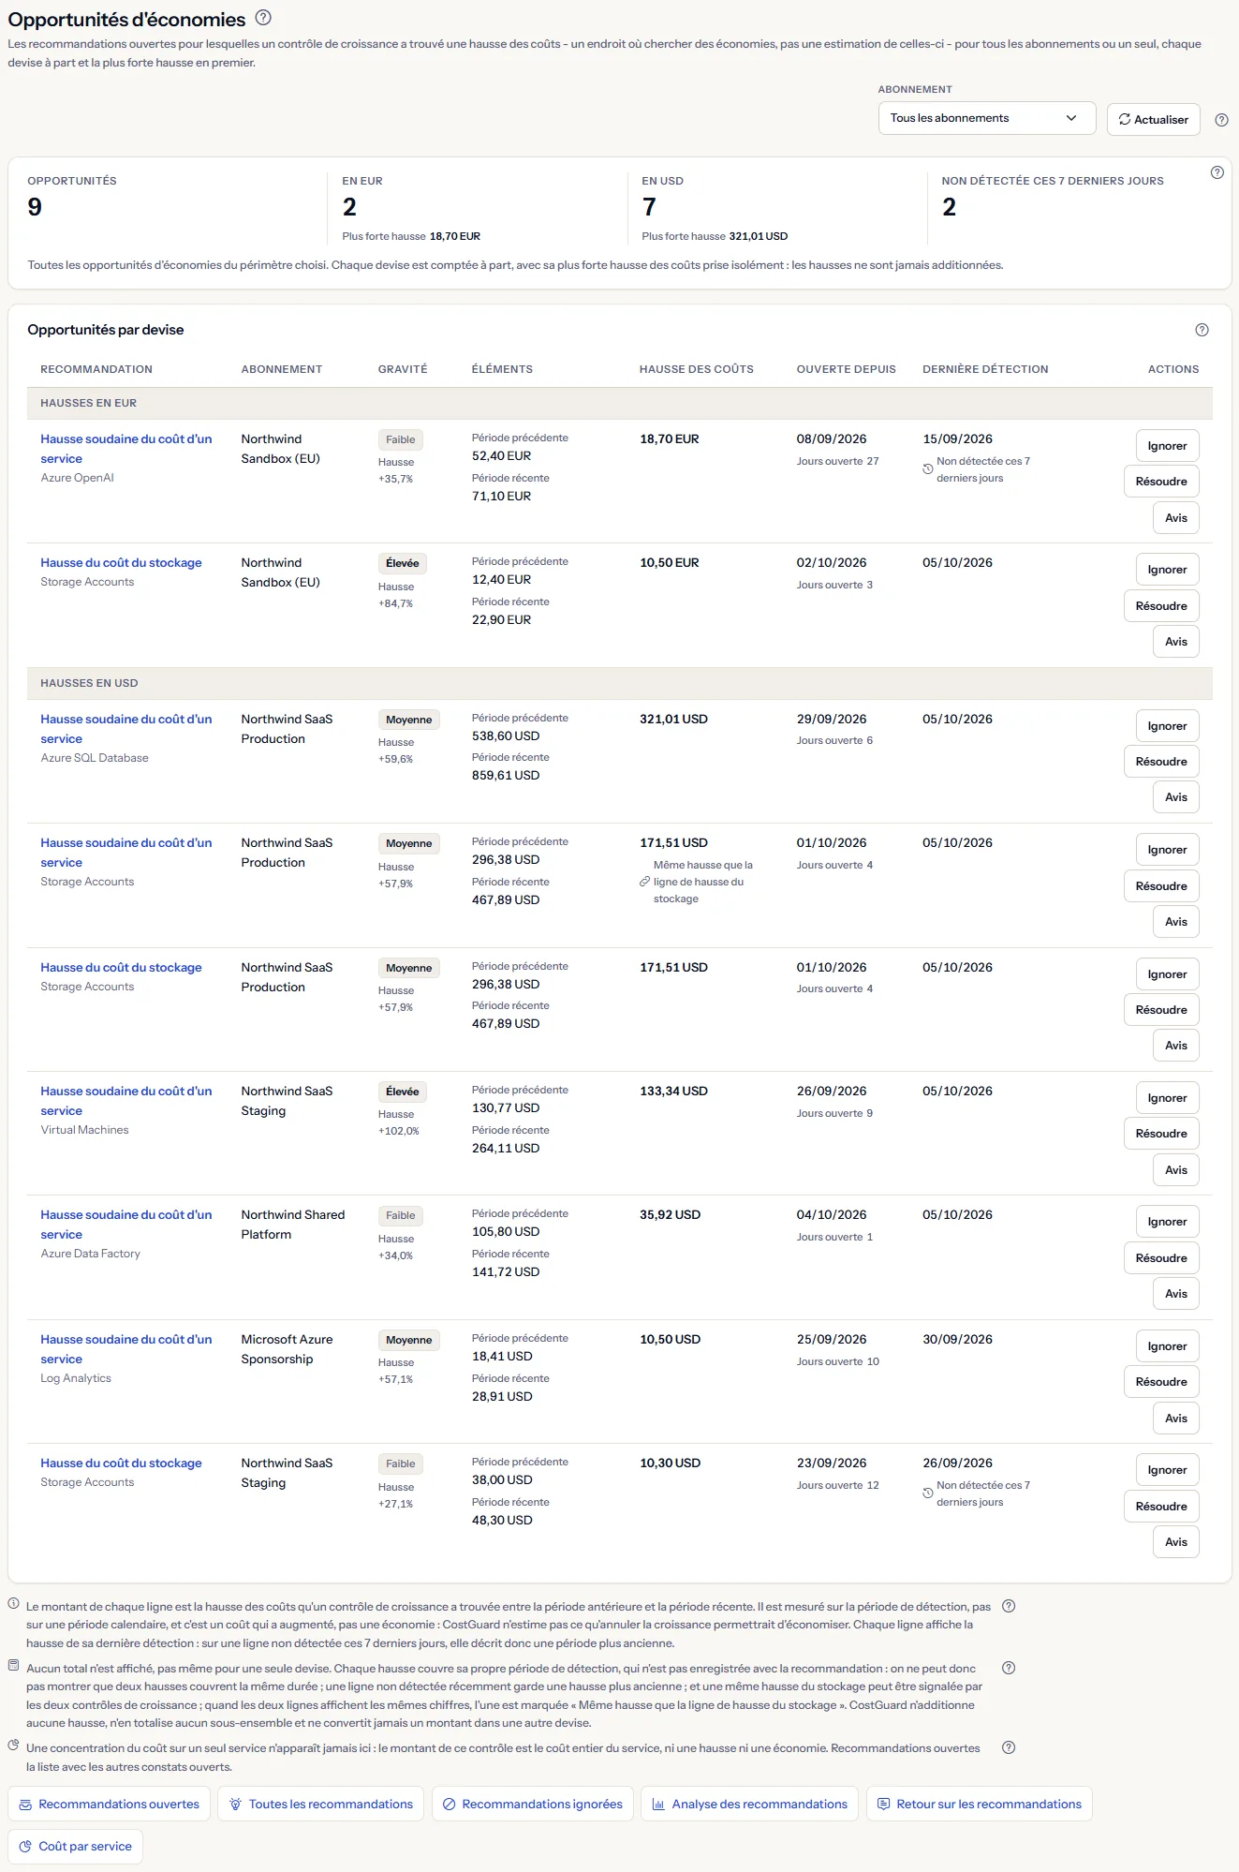Open the "Tous les abonnements" subscription dropdown
The width and height of the screenshot is (1239, 1872).
(x=987, y=118)
